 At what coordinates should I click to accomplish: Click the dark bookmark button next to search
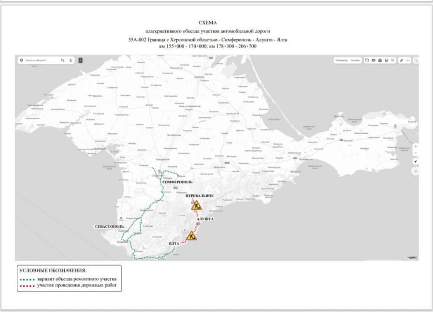click(x=80, y=60)
